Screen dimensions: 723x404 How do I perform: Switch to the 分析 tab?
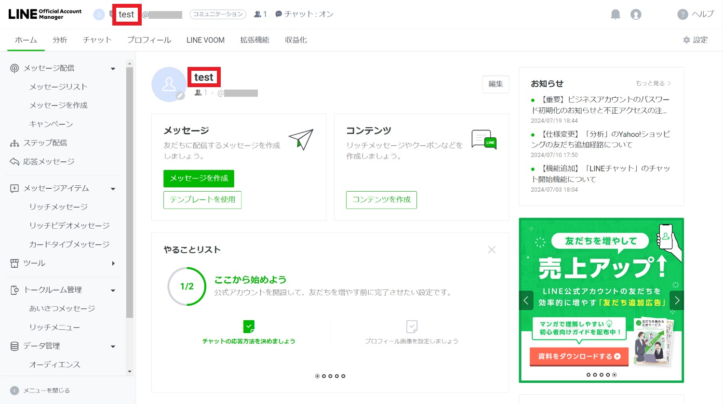(x=60, y=40)
